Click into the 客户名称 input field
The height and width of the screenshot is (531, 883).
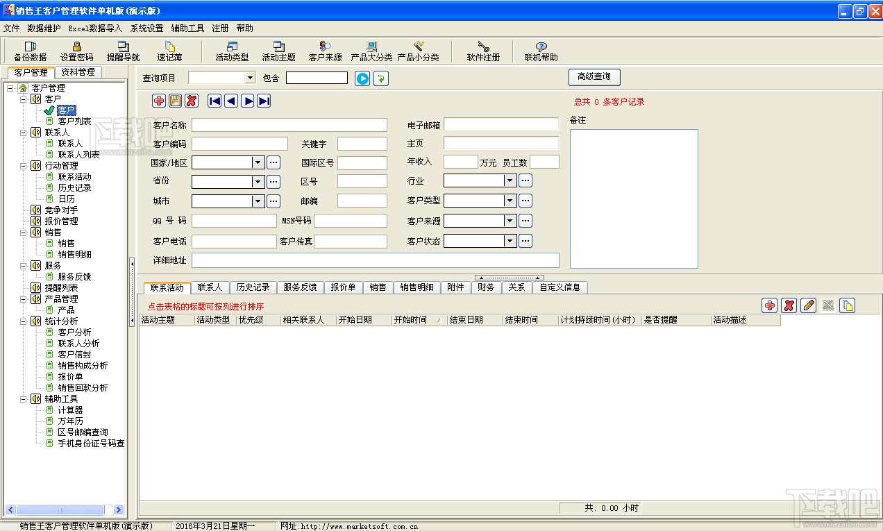(x=289, y=125)
